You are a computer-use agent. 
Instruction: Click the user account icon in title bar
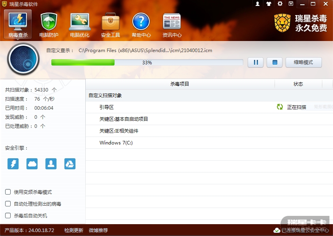point(258,4)
